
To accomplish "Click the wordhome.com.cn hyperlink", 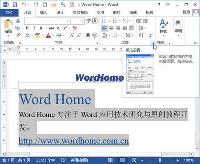I will click(74, 141).
